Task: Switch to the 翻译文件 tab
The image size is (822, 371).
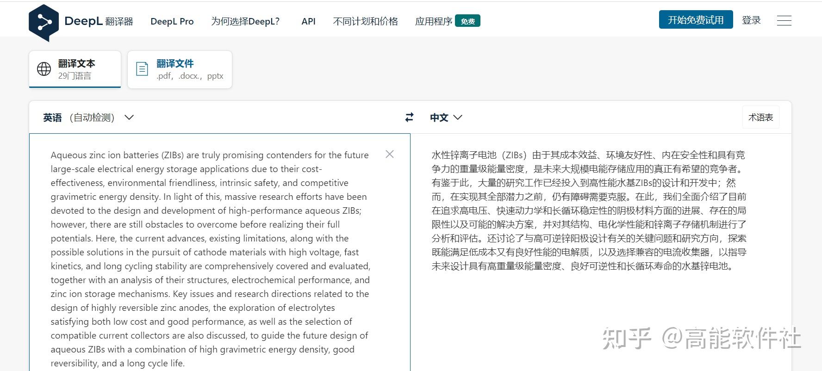Action: coord(180,69)
